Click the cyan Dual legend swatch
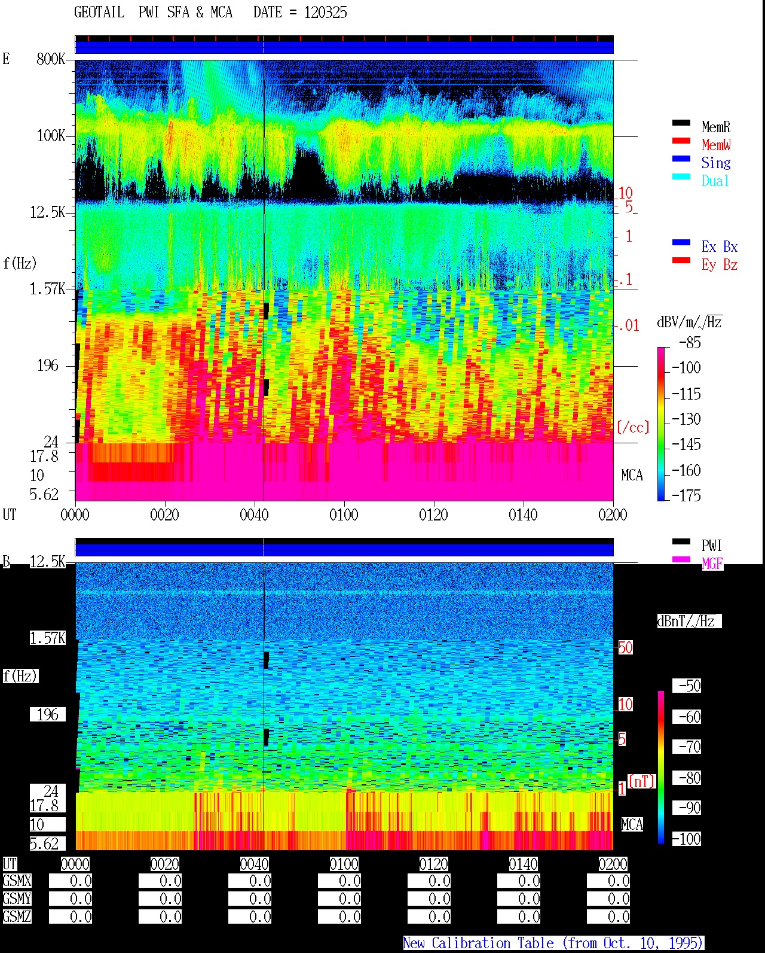The image size is (765, 953). click(x=681, y=177)
